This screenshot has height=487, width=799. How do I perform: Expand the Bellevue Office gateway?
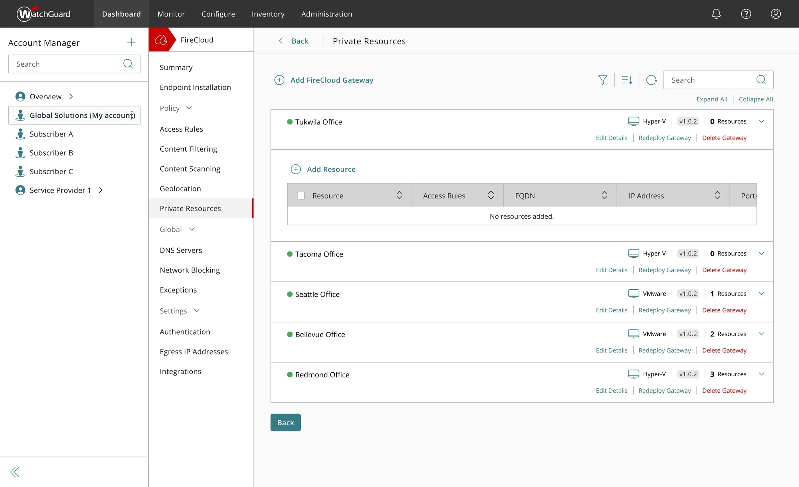coord(761,334)
